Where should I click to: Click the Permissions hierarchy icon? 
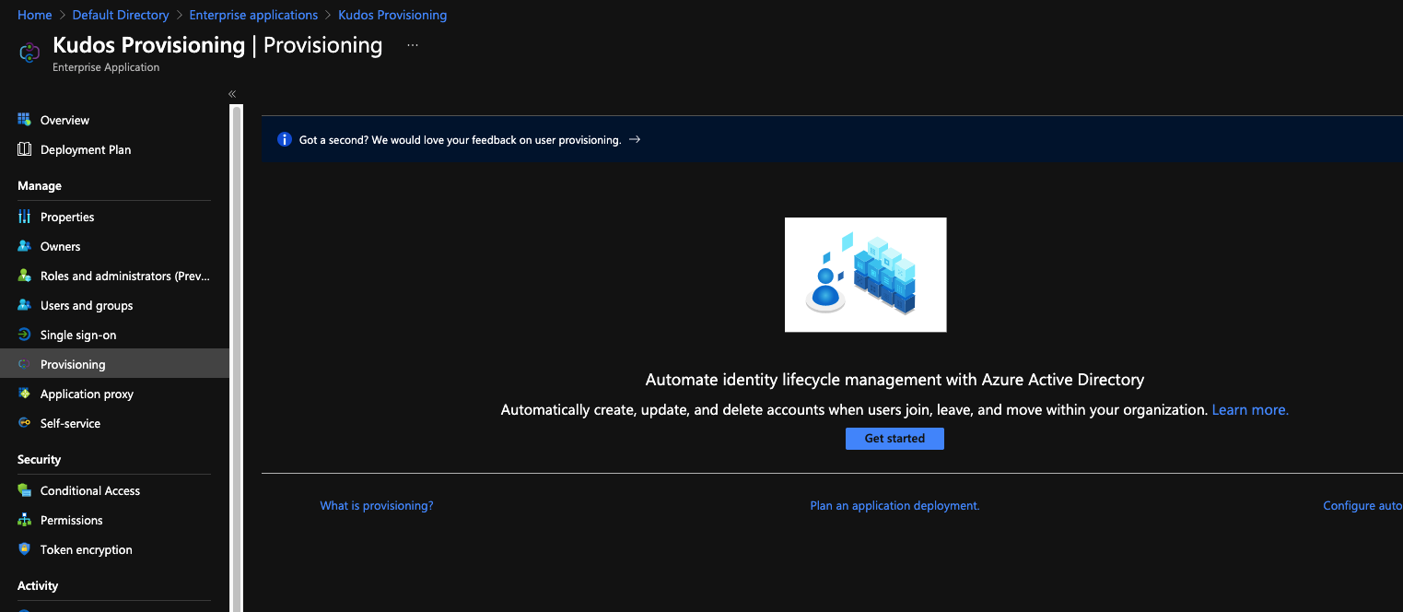point(24,520)
